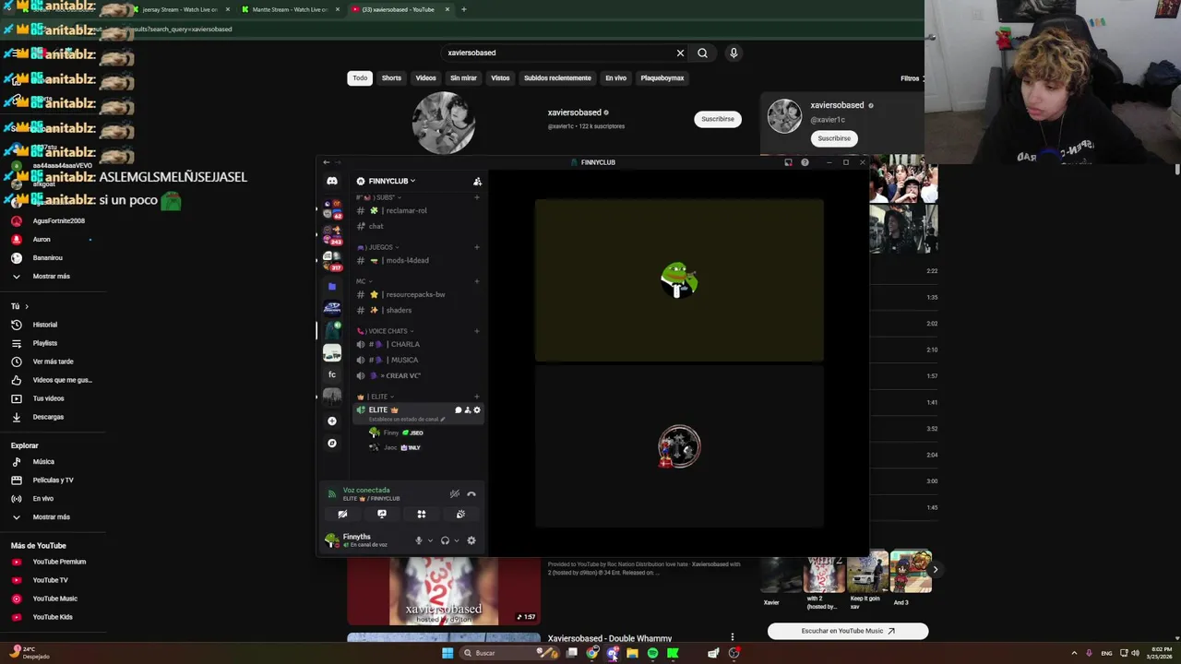Open headphone output options arrow

pos(456,541)
